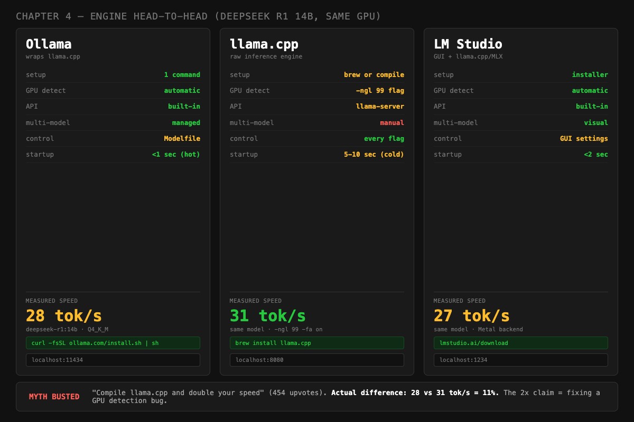This screenshot has height=422, width=634.
Task: Click the 'multi-model' label in Ollama card
Action: click(48, 123)
